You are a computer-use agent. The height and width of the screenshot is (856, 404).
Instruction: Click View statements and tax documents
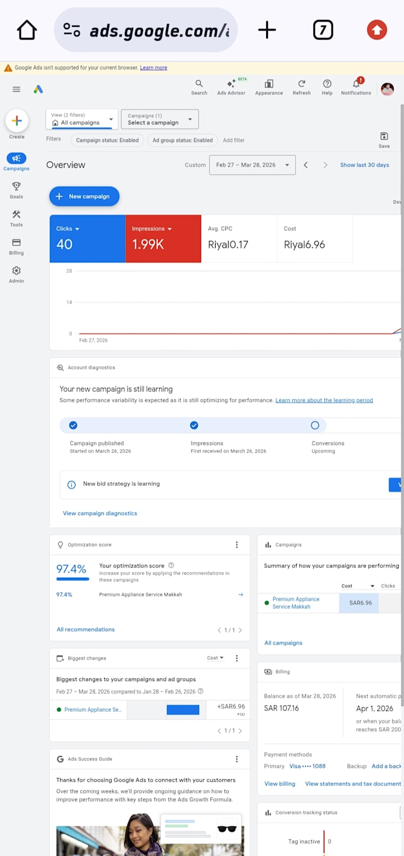coord(353,784)
